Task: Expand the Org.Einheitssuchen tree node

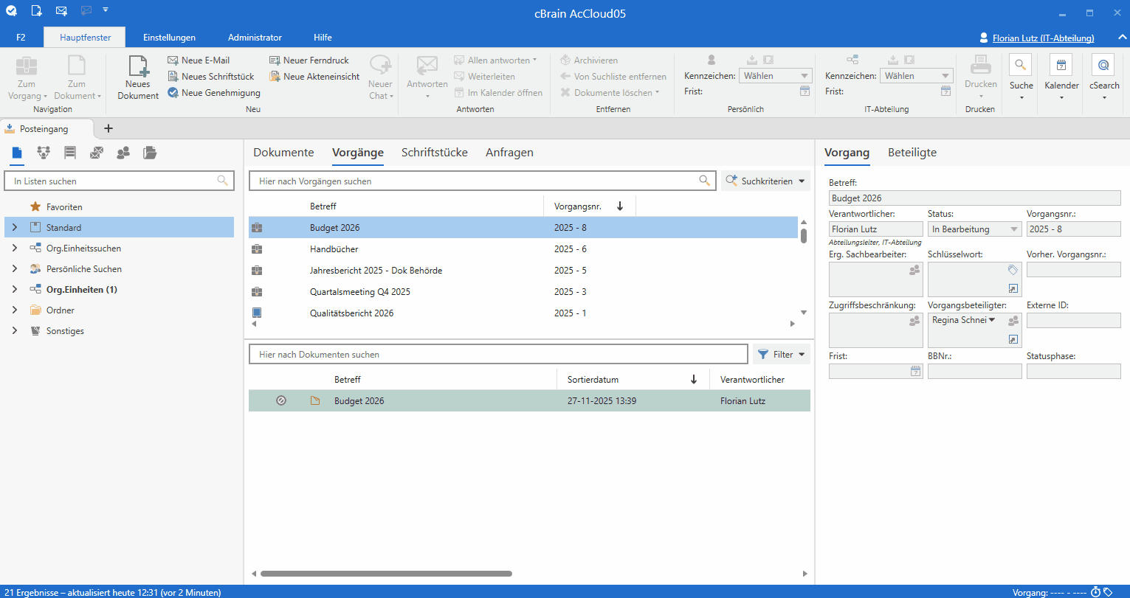Action: click(x=15, y=248)
